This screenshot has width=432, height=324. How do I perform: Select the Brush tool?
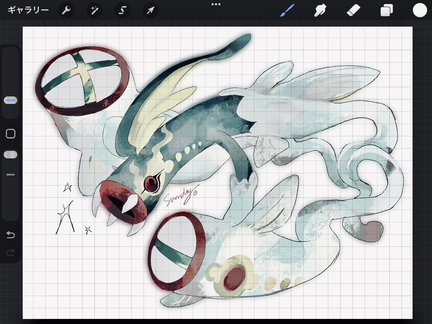pos(287,10)
